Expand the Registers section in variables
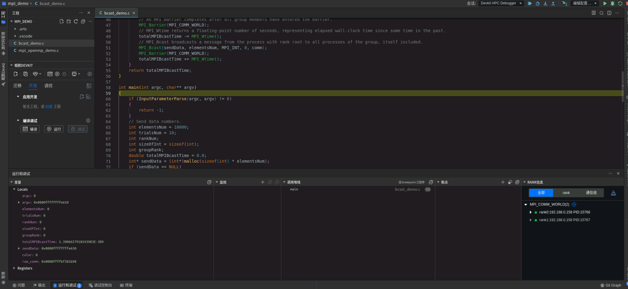This screenshot has height=289, width=628. pyautogui.click(x=14, y=268)
